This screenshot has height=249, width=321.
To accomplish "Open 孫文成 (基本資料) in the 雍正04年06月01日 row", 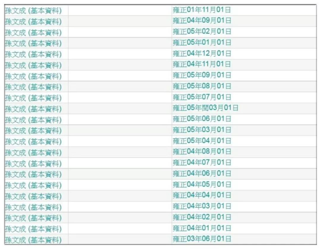I will pyautogui.click(x=33, y=174).
